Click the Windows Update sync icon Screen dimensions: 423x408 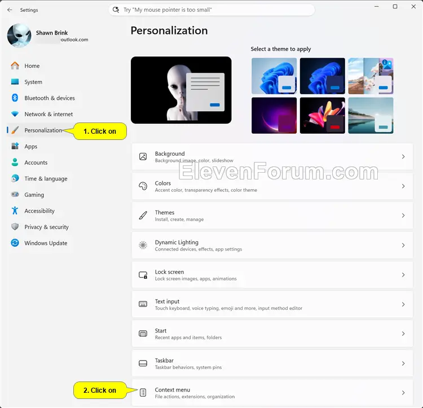click(x=15, y=243)
